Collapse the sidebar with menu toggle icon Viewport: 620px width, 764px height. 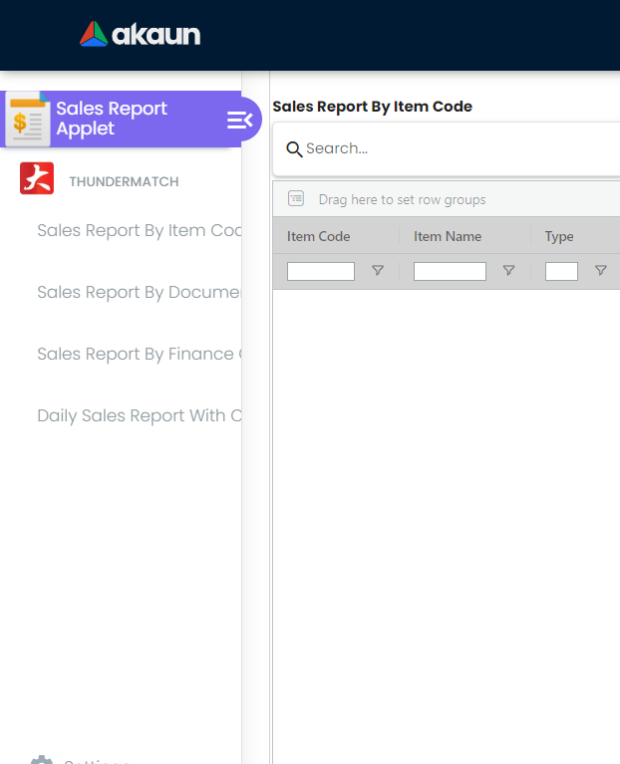click(x=240, y=120)
